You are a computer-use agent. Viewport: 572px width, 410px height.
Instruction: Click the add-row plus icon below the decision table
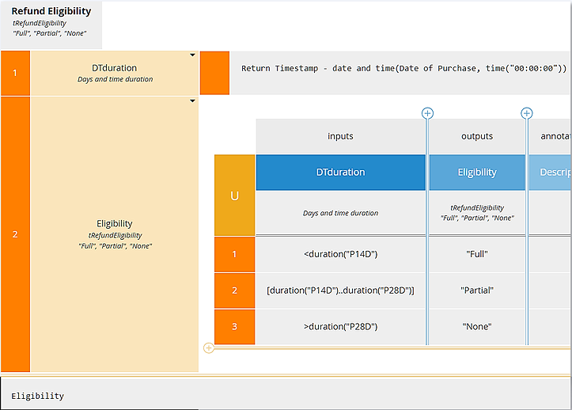tap(209, 347)
